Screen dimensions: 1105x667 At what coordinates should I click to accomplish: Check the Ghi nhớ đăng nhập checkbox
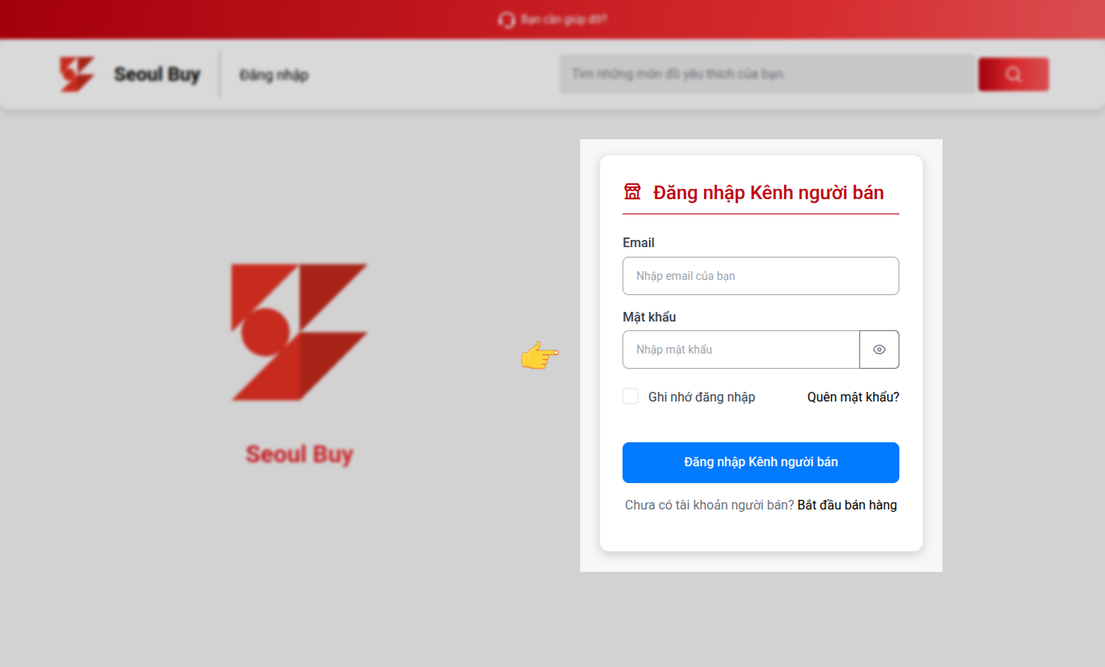(x=631, y=397)
